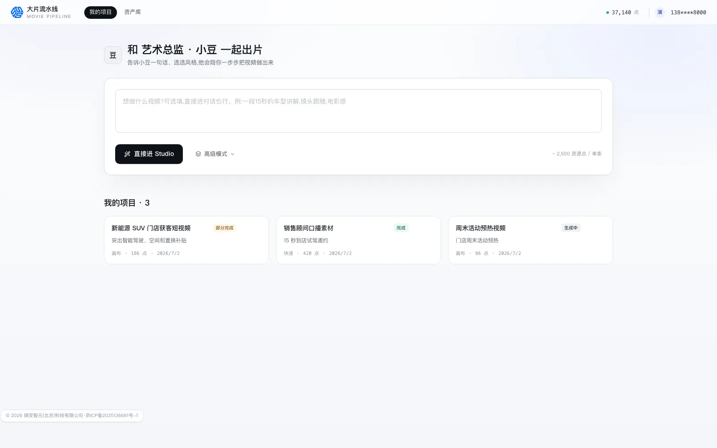Viewport: 717px width, 448px height.
Task: Open the 周末活动预热视频 project card
Action: point(531,240)
